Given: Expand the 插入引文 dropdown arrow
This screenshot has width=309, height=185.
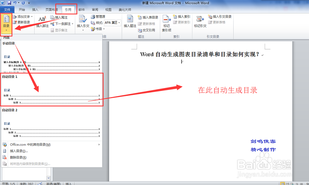Looking at the screenshot, I should 83,30.
